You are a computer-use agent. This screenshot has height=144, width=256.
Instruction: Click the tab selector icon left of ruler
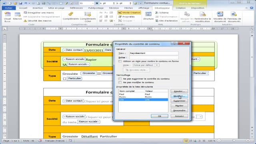point(5,29)
